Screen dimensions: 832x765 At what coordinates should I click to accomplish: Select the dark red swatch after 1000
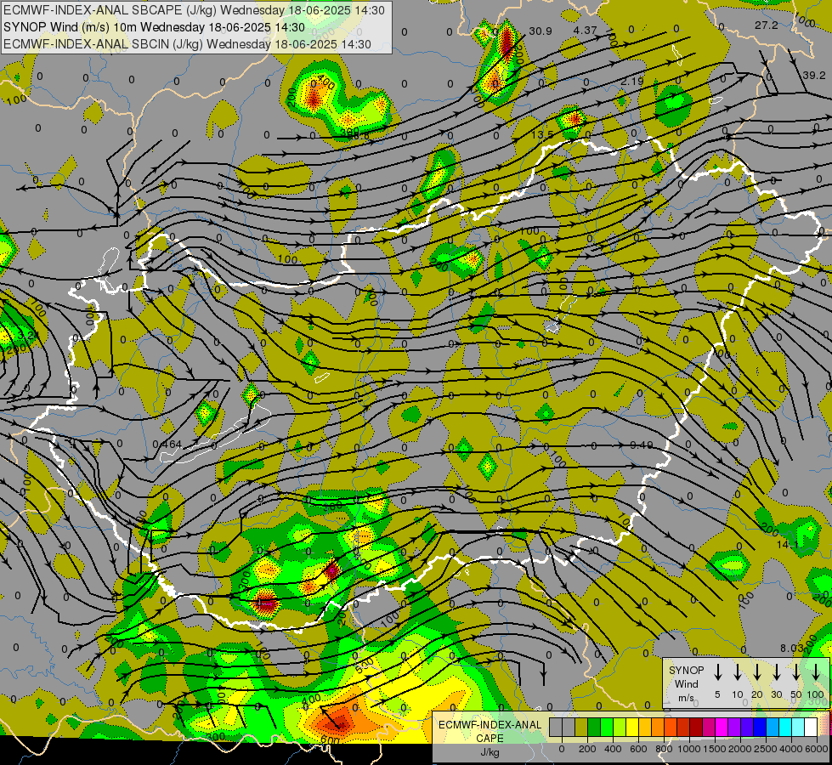pyautogui.click(x=696, y=727)
